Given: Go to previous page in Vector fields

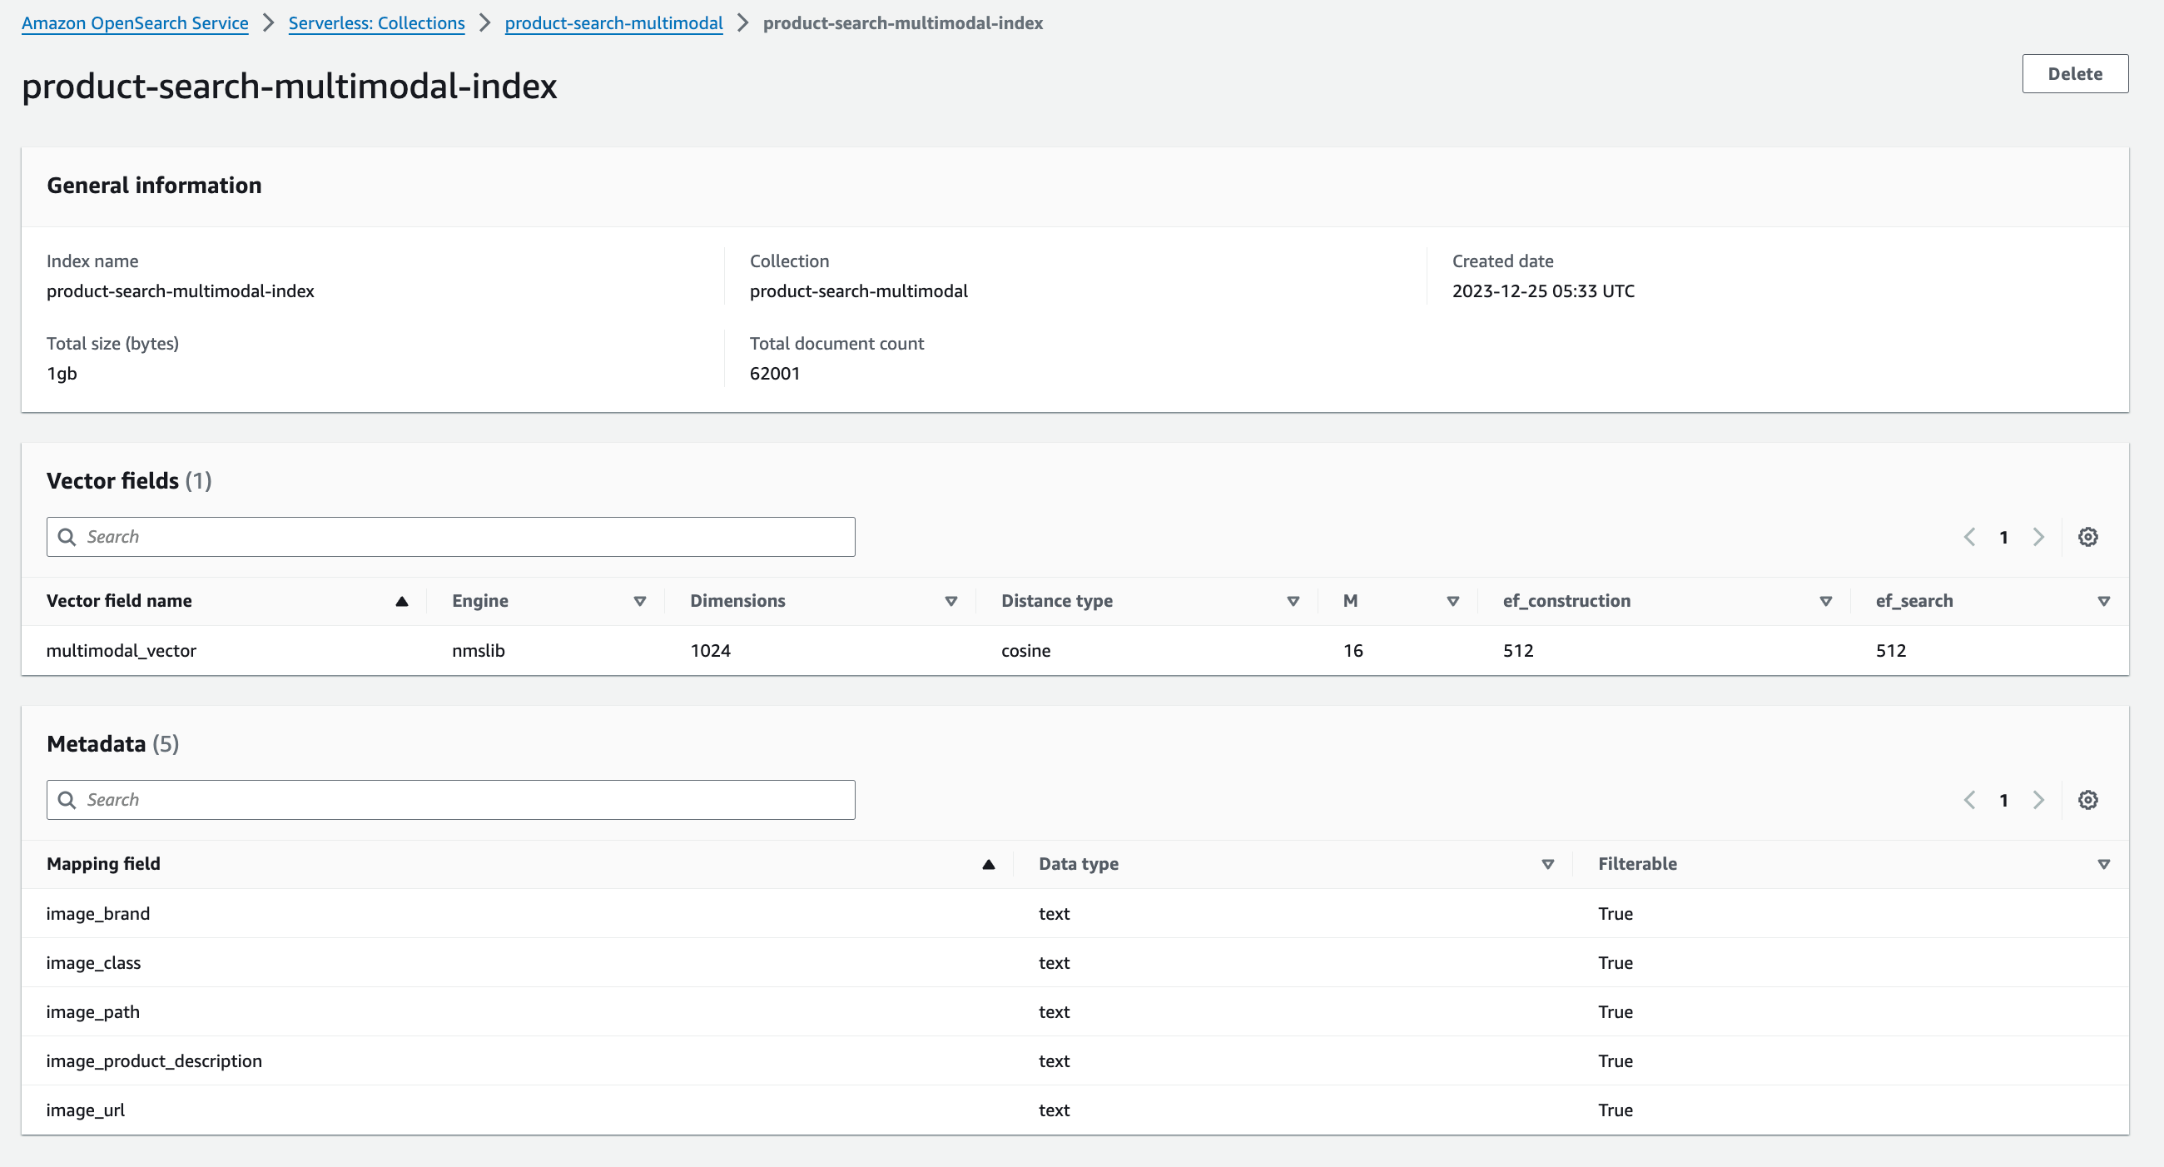Looking at the screenshot, I should [x=1969, y=537].
